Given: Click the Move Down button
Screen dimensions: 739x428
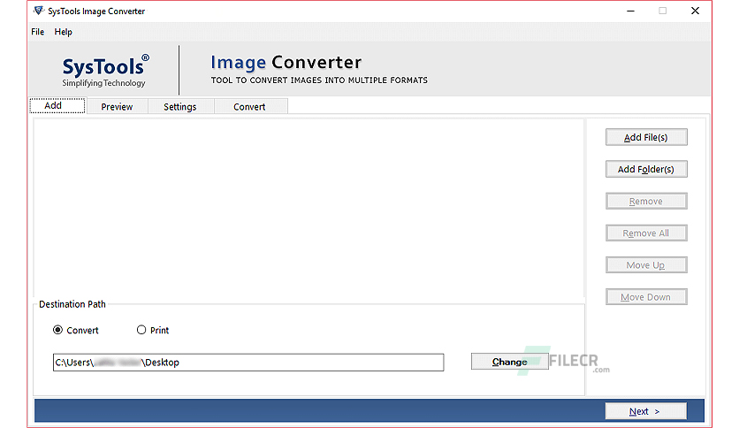Looking at the screenshot, I should [646, 297].
